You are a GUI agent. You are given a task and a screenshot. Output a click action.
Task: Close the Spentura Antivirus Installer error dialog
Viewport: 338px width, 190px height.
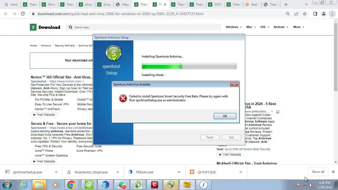[x=234, y=84]
